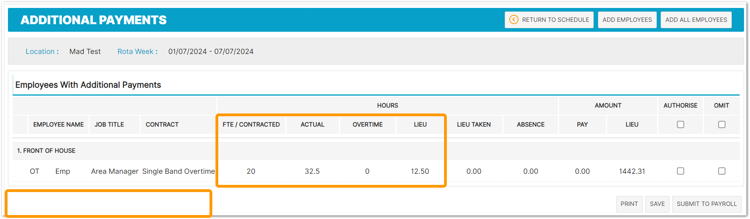Select the 1. Front of House group row

46,151
